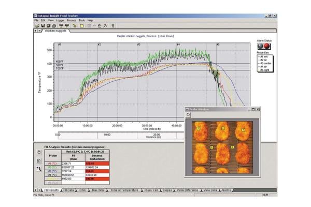The image size is (311, 207).
Task: Open the Logger menu
Action: (x=61, y=20)
